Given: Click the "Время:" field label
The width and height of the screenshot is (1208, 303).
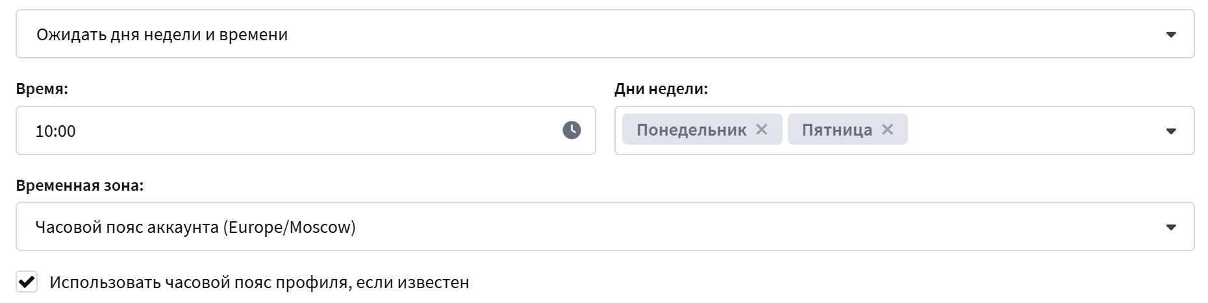Looking at the screenshot, I should coord(42,89).
